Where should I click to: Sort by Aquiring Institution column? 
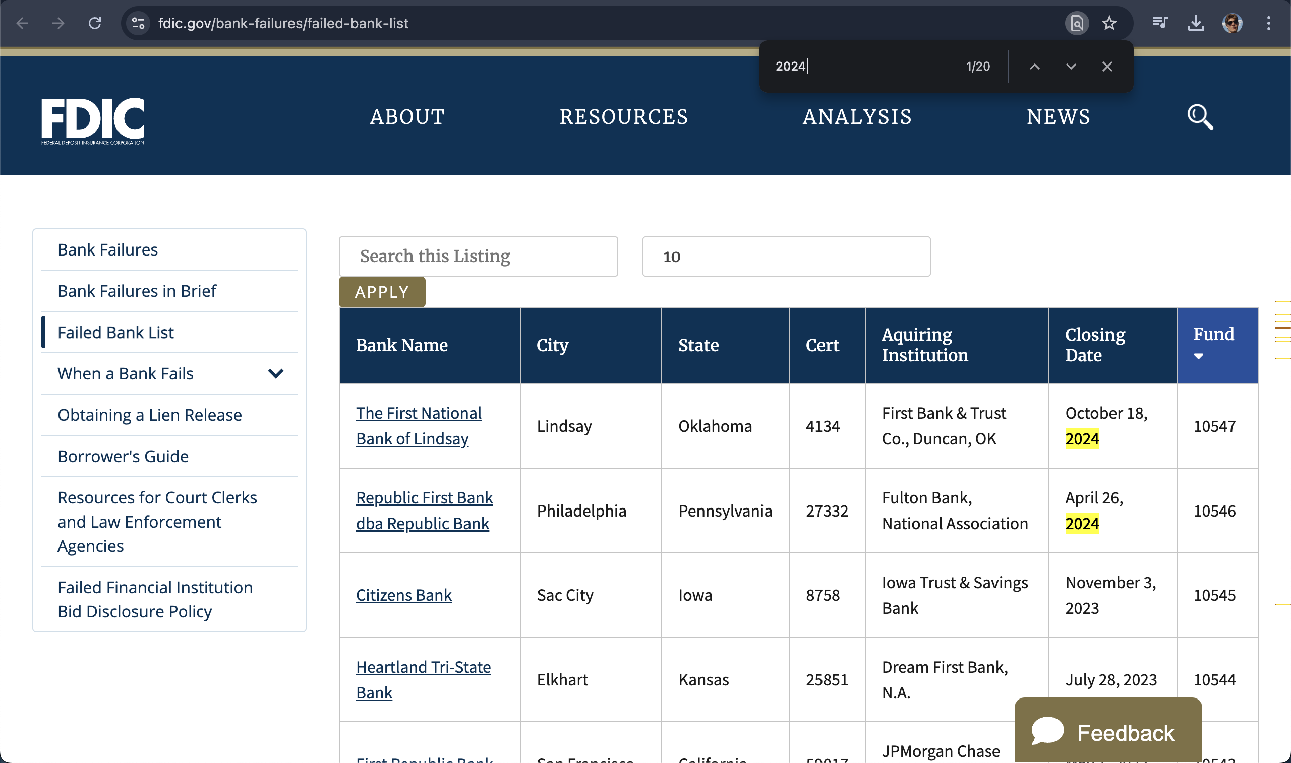925,345
